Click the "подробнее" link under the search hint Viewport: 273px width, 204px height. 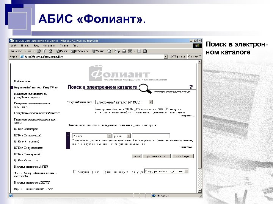click(x=188, y=147)
